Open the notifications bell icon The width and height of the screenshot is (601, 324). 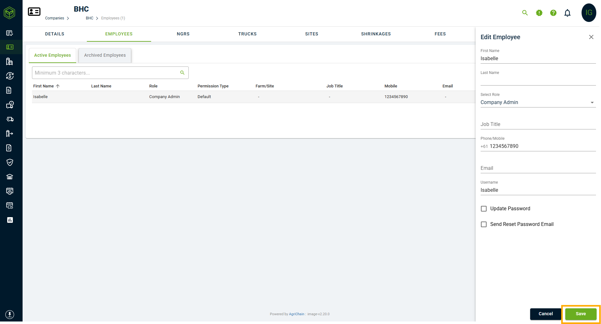[x=567, y=13]
